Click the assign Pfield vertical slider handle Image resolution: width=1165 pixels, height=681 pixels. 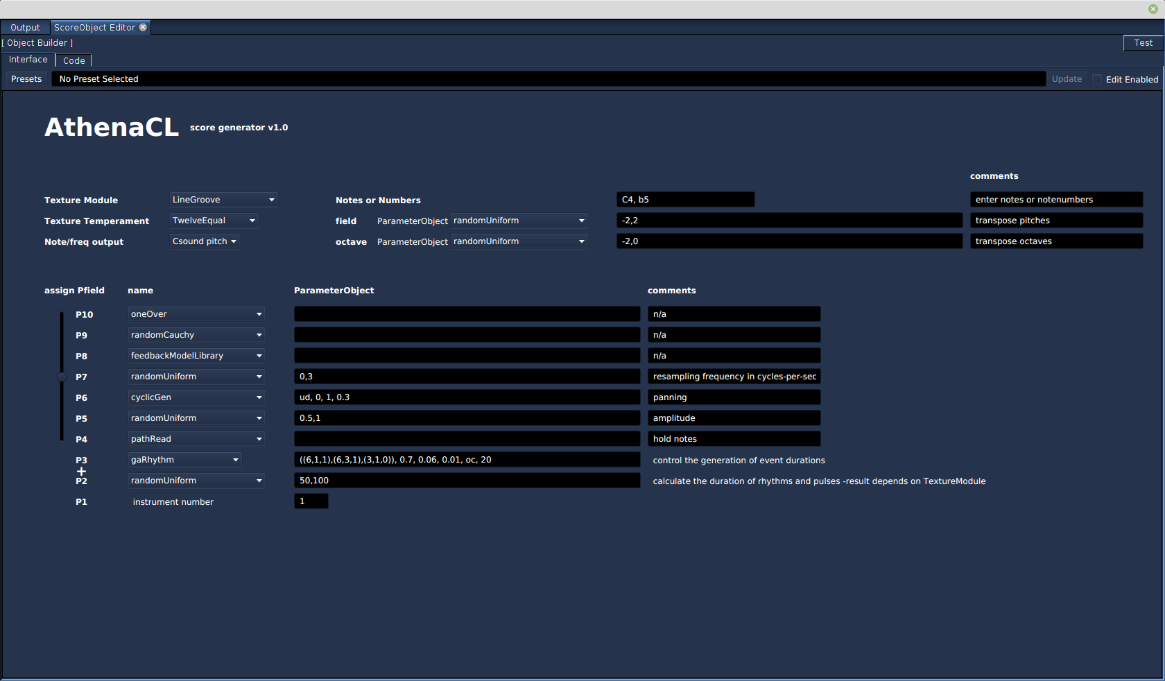point(62,377)
